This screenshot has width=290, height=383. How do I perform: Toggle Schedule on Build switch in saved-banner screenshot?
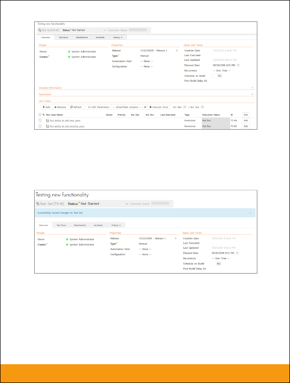(x=216, y=264)
